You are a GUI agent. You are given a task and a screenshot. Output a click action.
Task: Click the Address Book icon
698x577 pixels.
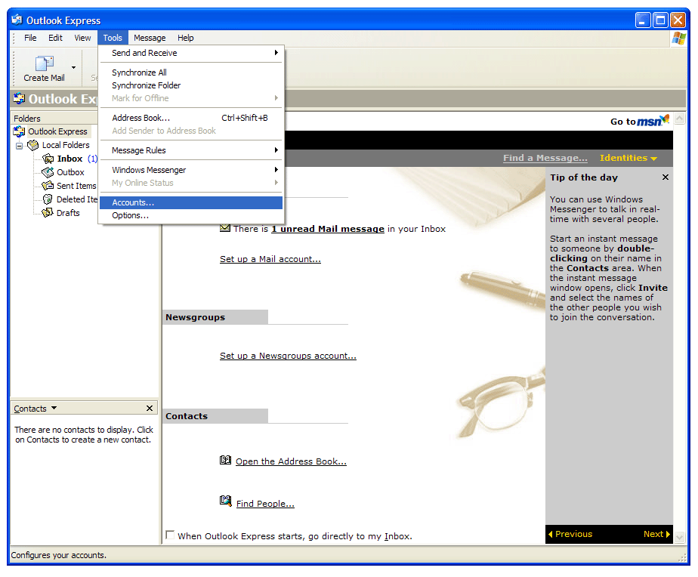pyautogui.click(x=225, y=461)
